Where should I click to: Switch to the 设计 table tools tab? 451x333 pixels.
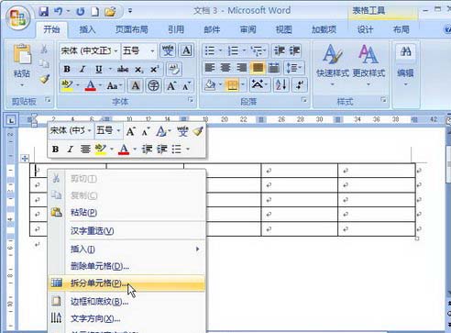pyautogui.click(x=365, y=29)
